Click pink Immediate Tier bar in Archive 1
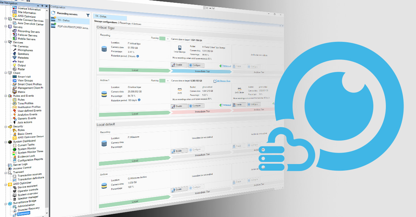This screenshot has width=416, height=217. (202, 111)
